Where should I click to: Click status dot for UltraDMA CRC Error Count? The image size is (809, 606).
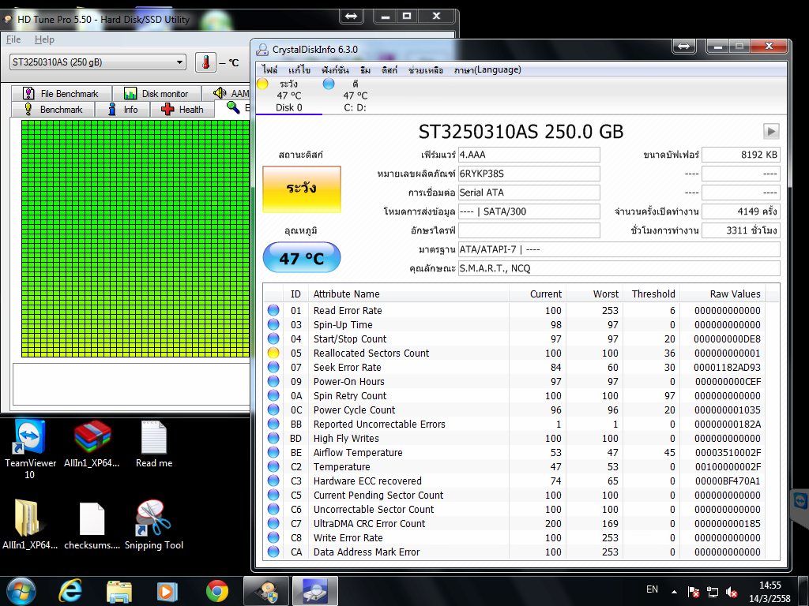click(273, 523)
